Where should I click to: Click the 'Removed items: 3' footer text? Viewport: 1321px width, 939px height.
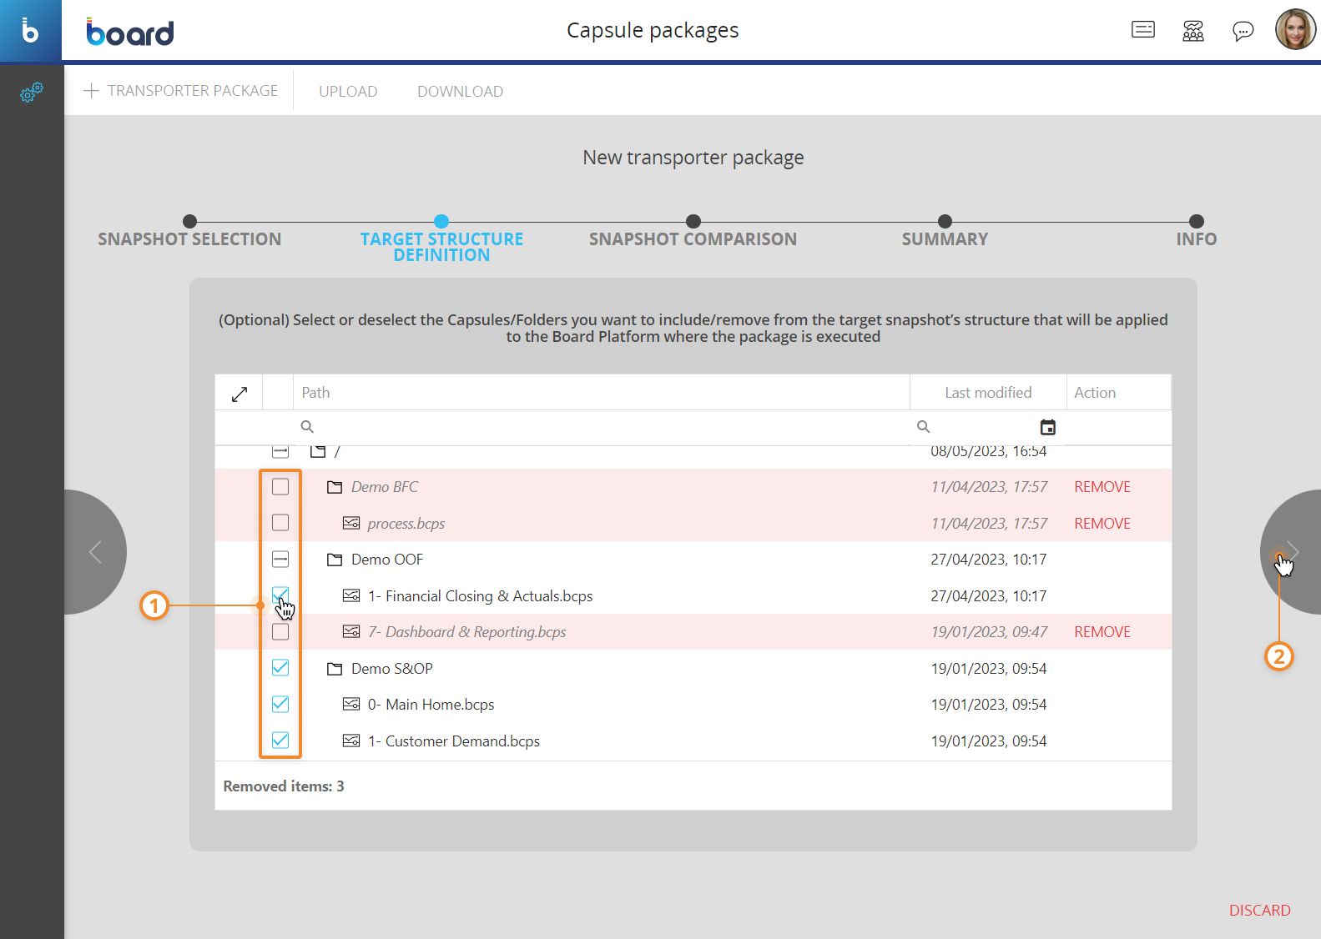tap(284, 786)
